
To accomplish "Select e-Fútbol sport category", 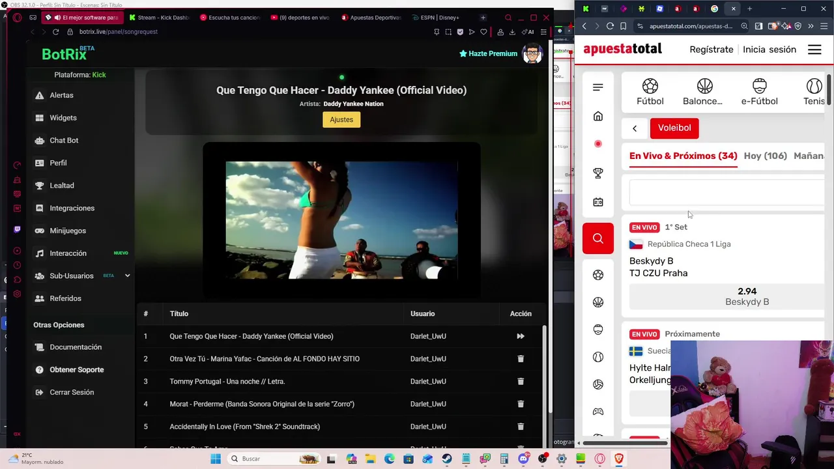I will (x=759, y=92).
